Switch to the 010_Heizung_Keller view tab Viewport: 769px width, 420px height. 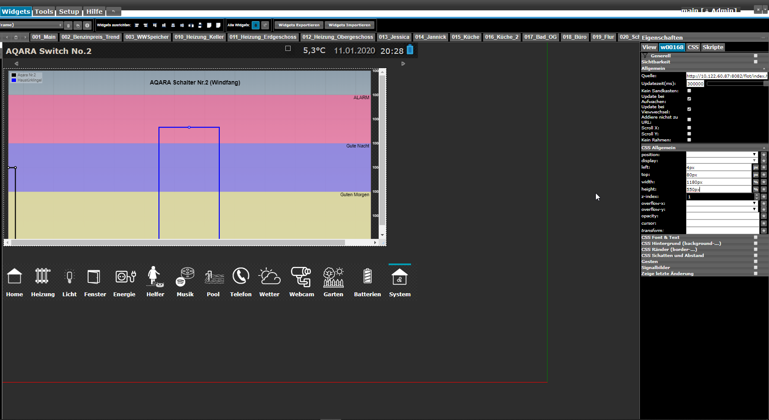pos(199,37)
